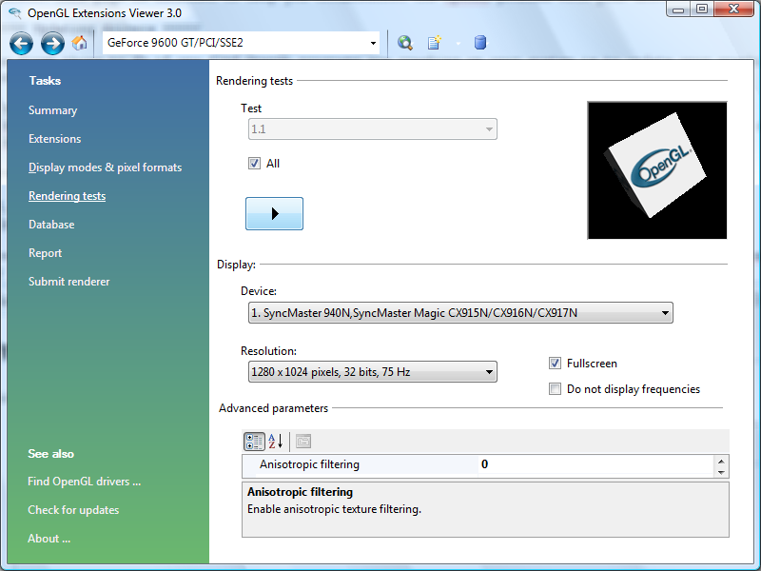Image resolution: width=761 pixels, height=571 pixels.
Task: Sort properties alphabetically with A-Z icon
Action: pos(276,441)
